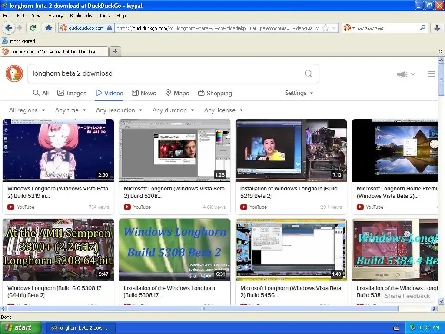This screenshot has width=445, height=334.
Task: Click the magnifier in the browser search box
Action: tap(422, 28)
